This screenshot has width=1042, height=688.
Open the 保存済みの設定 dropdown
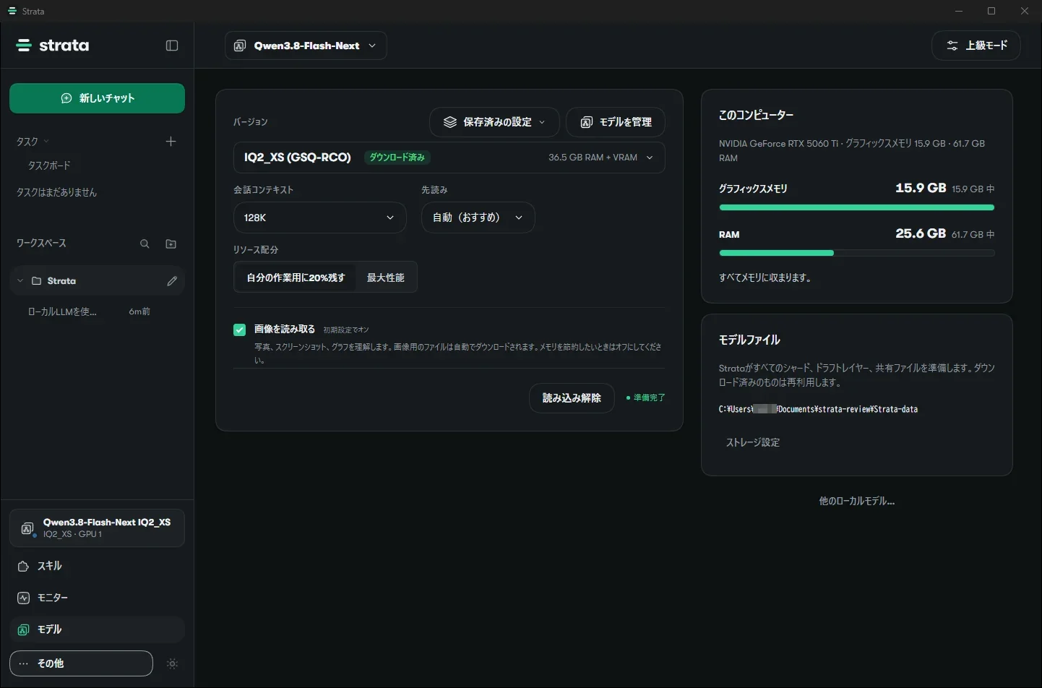tap(494, 122)
